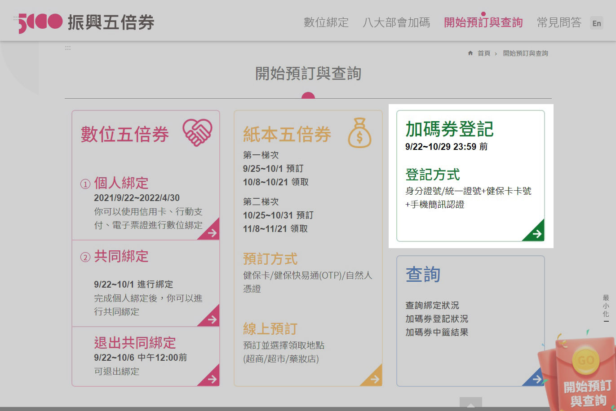Viewport: 616px width, 411px height.
Task: Click the 5000 振興五倍券 site logo
Action: tap(86, 22)
